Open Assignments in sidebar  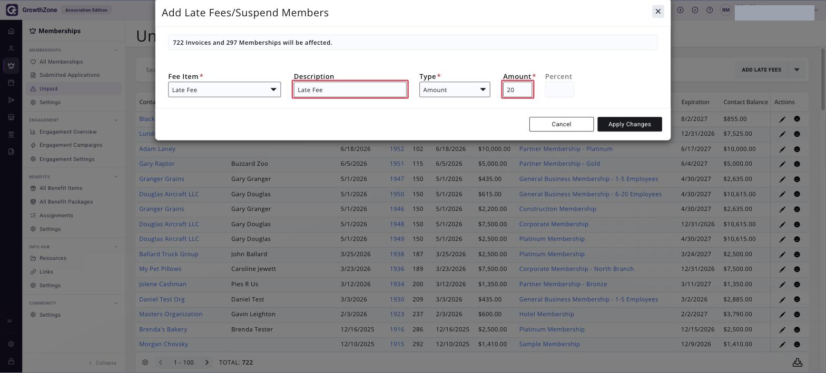pos(56,215)
